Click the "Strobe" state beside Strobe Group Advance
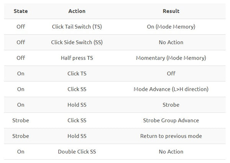230x163 pixels. pos(21,120)
